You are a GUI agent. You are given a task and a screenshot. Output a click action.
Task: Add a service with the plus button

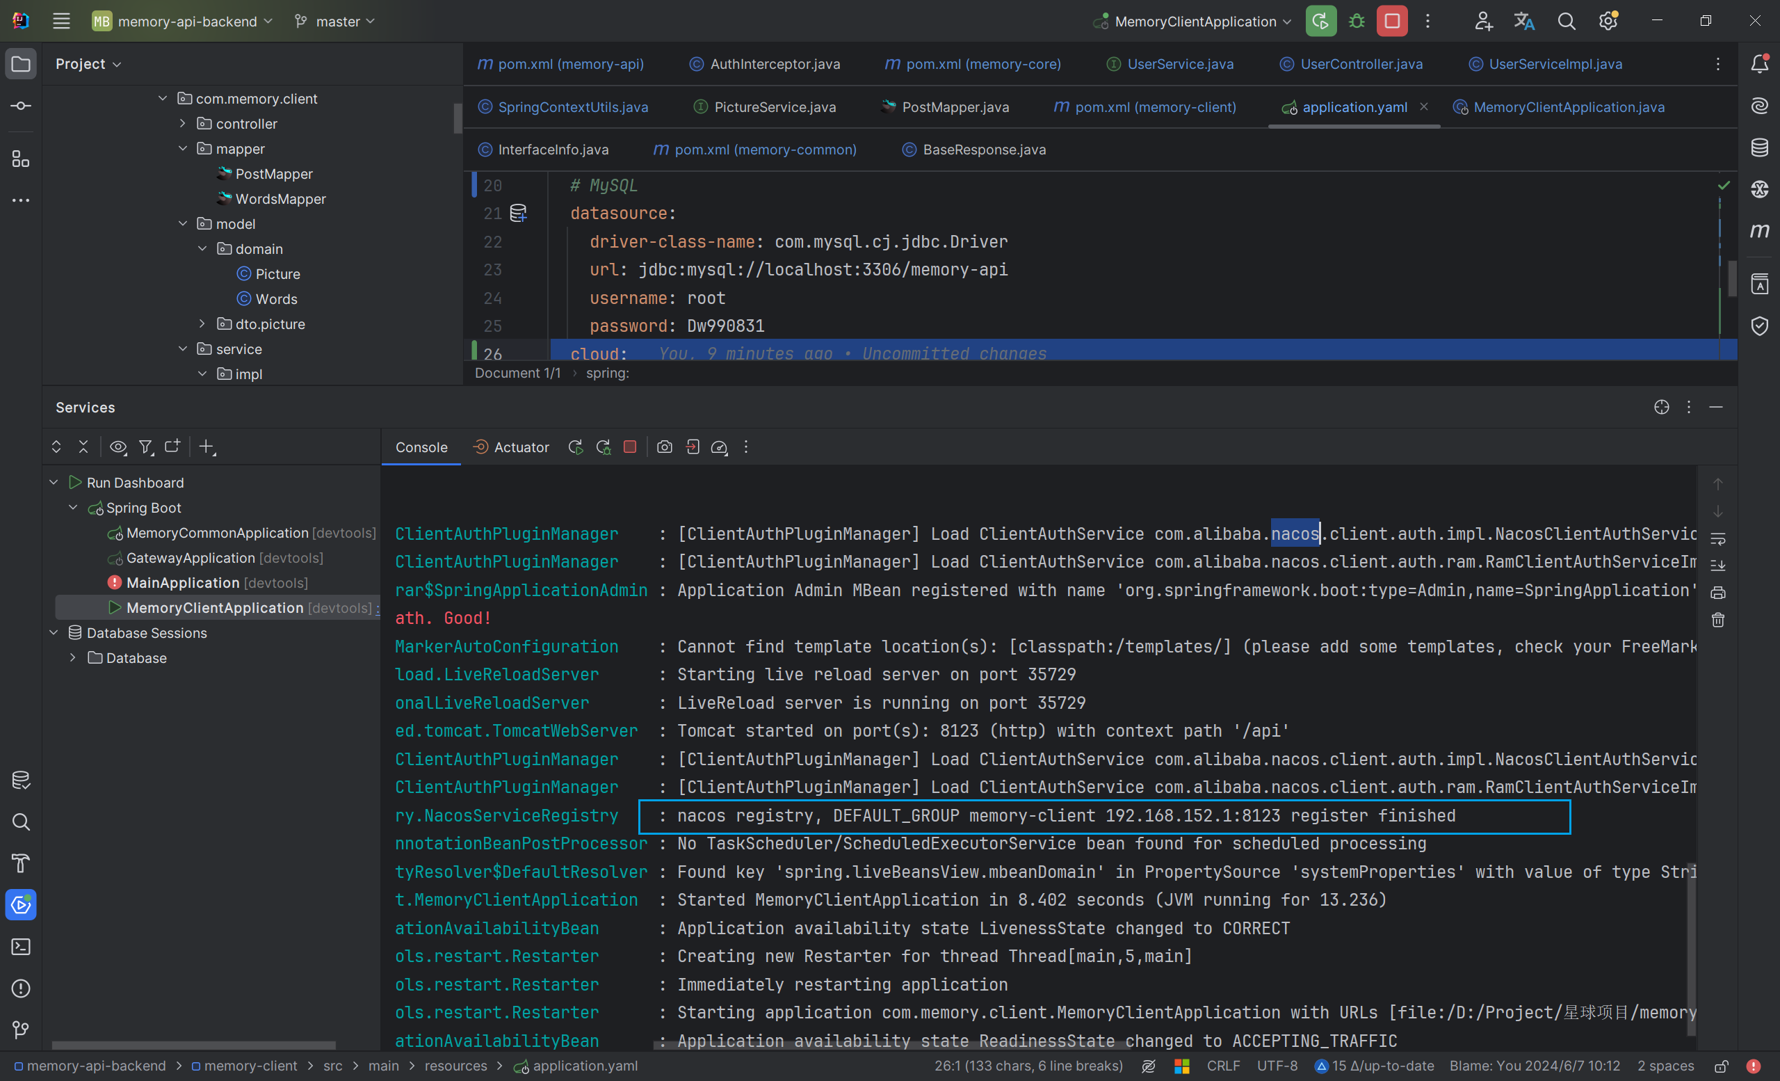pos(207,447)
